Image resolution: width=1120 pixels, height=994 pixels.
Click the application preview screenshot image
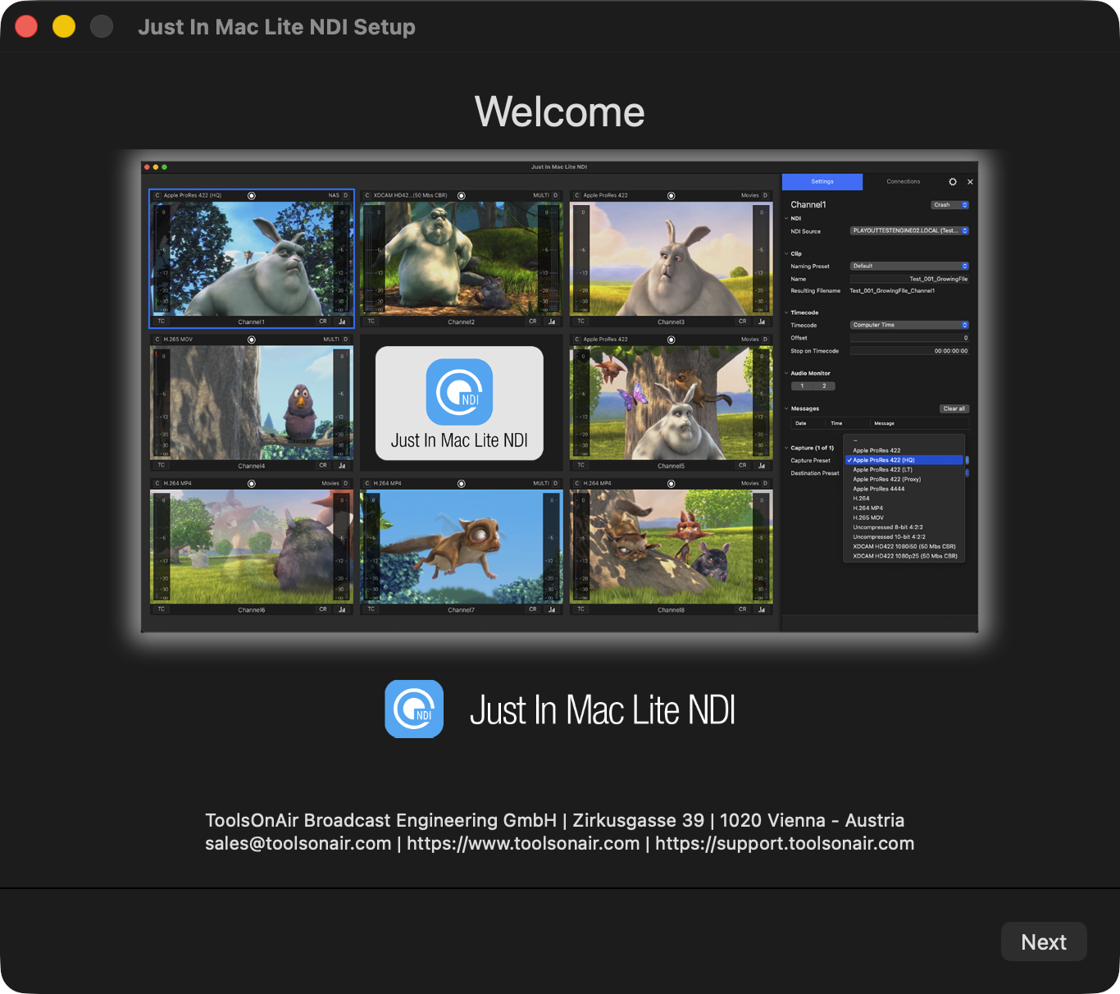[559, 397]
